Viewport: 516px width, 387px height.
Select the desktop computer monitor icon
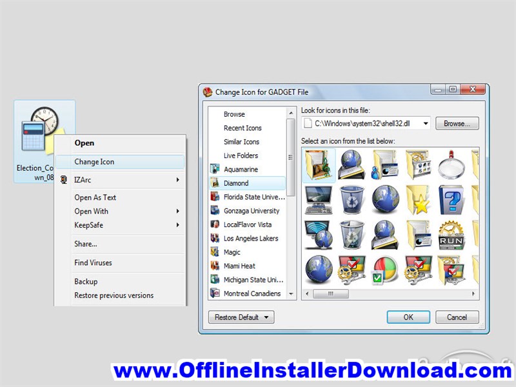click(x=320, y=199)
